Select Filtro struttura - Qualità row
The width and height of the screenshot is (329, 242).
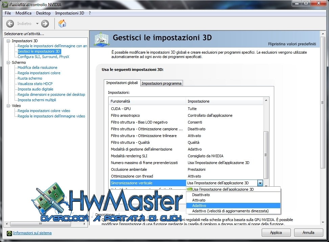[x=186, y=142]
